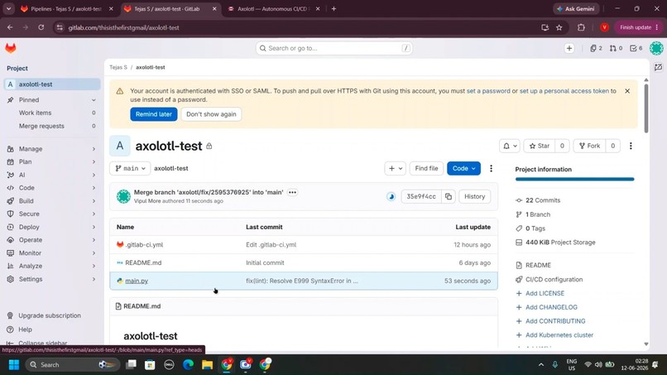The image size is (667, 375).
Task: Open the to-do list icon in header
Action: point(636,48)
